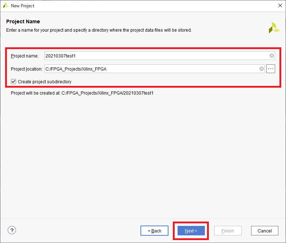Cancel the new project wizard
Screen dimensions: 286x243
[265, 231]
